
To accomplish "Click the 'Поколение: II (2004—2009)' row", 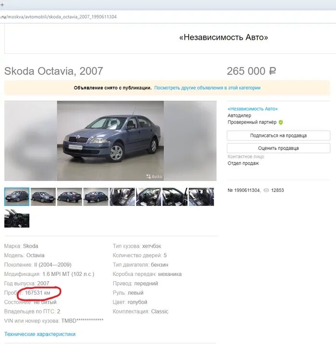I will [37, 264].
